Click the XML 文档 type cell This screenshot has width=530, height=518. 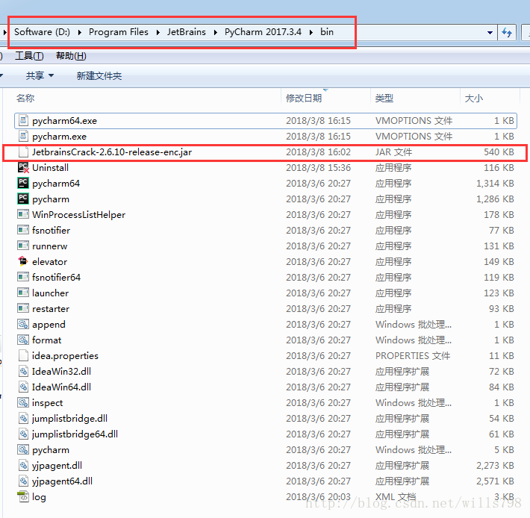point(395,496)
